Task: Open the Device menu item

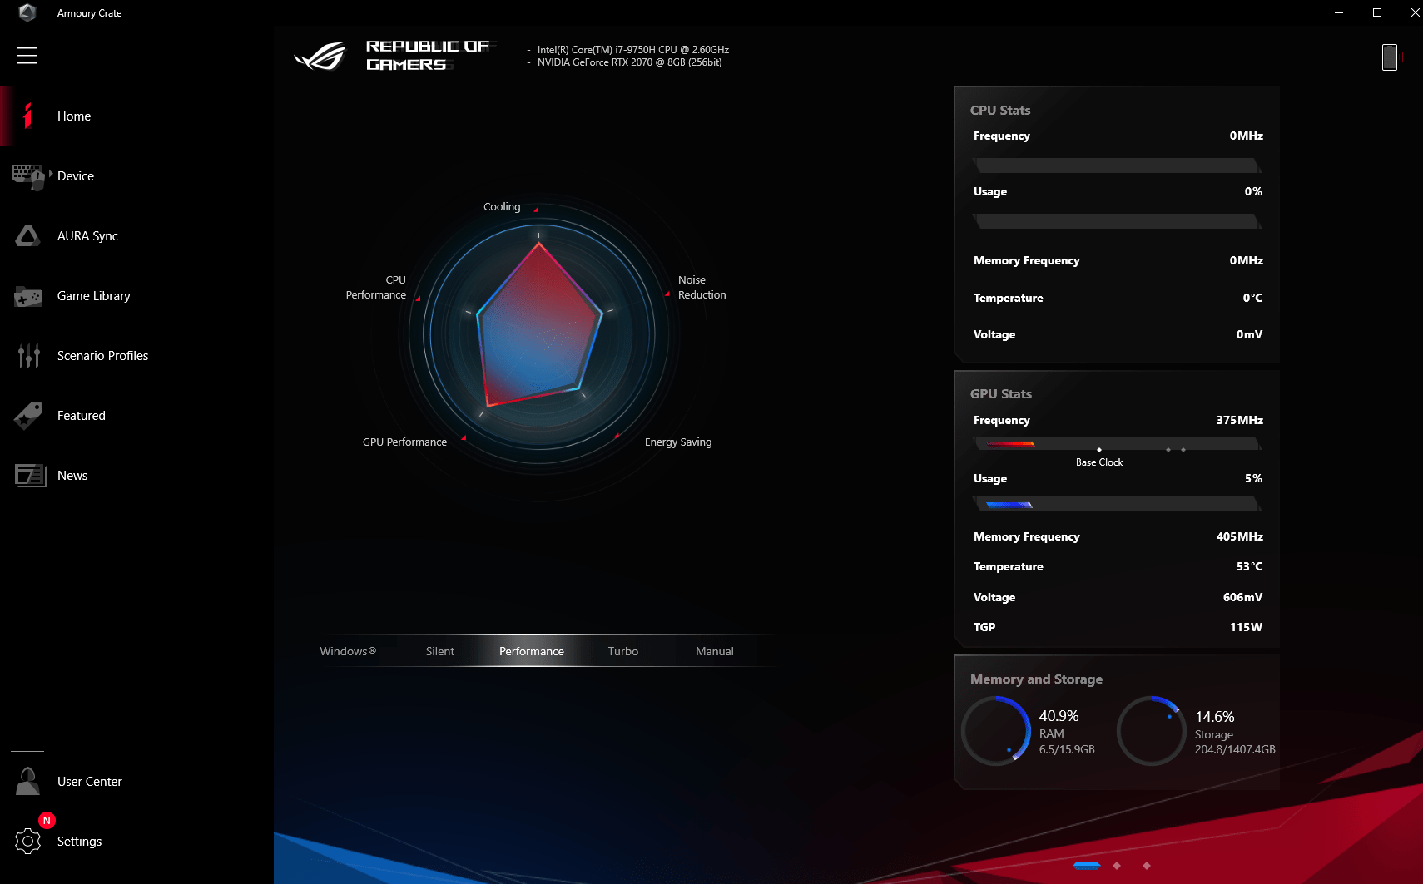Action: pyautogui.click(x=76, y=176)
